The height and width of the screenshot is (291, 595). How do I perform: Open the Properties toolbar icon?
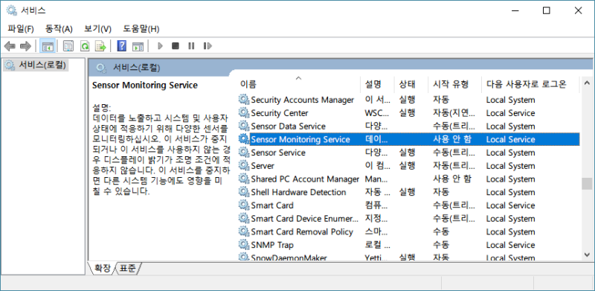click(68, 46)
